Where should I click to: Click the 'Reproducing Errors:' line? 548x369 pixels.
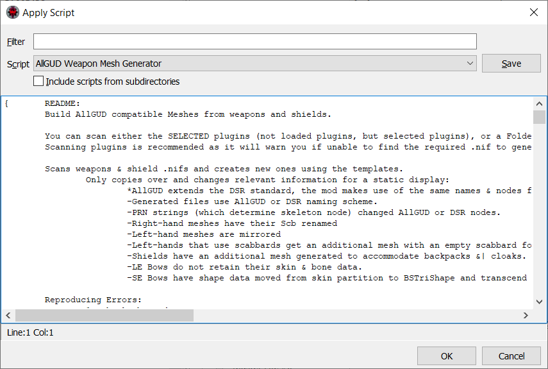point(93,300)
